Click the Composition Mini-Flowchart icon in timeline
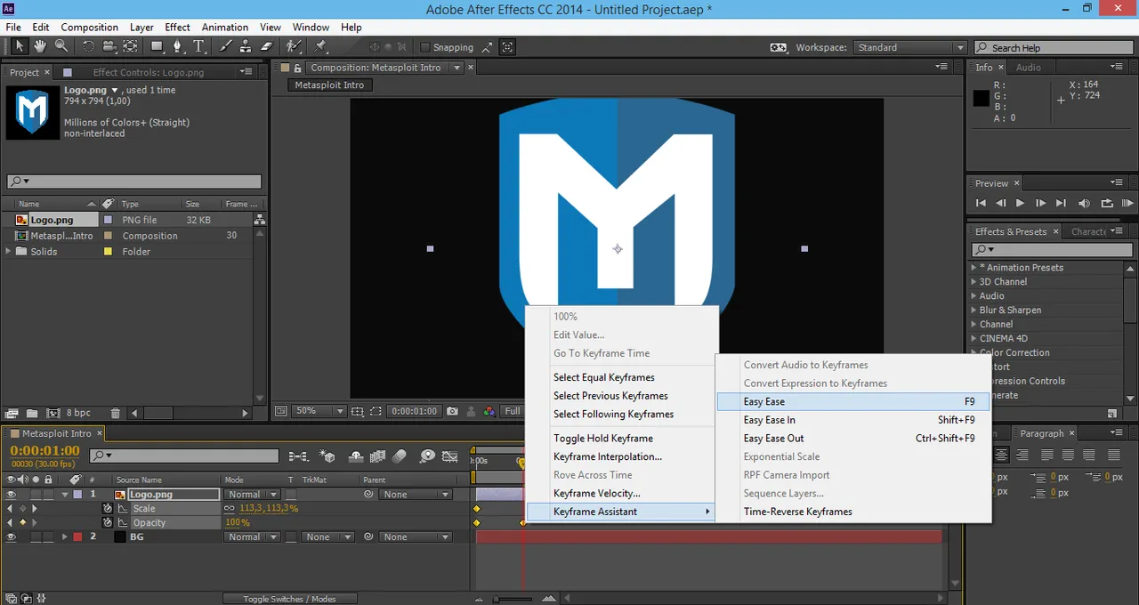This screenshot has height=605, width=1139. point(298,456)
